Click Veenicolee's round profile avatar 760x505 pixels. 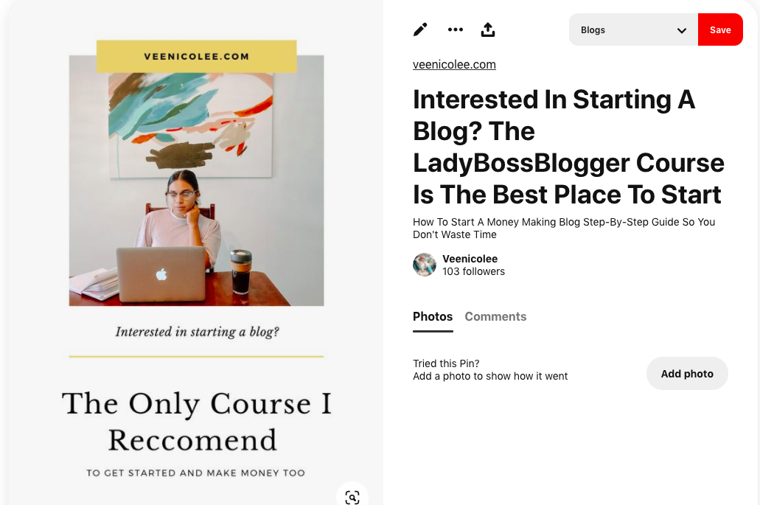pyautogui.click(x=425, y=265)
